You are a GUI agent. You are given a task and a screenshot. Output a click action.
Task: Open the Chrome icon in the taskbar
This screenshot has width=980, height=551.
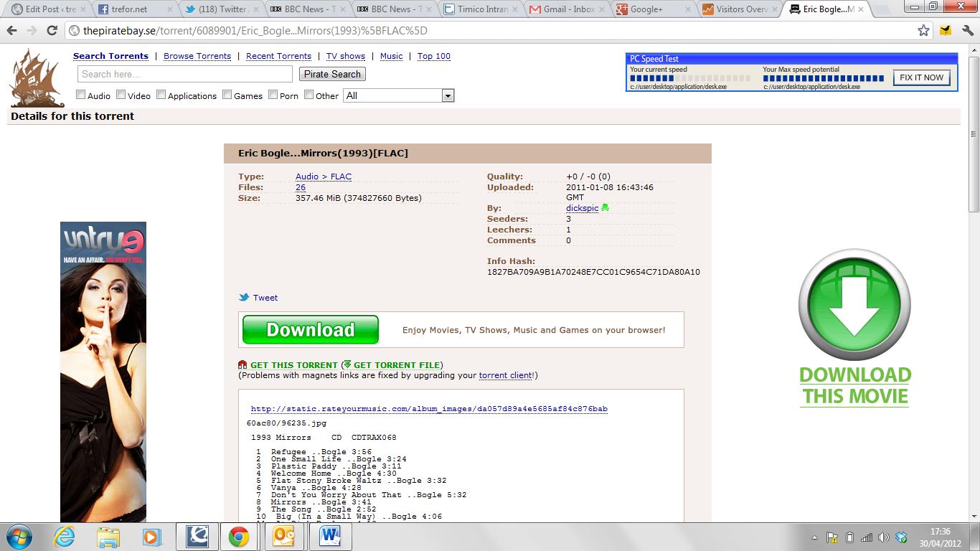click(239, 537)
